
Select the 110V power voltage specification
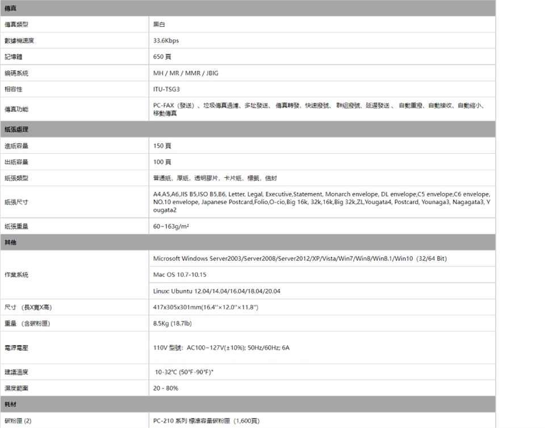pos(221,347)
